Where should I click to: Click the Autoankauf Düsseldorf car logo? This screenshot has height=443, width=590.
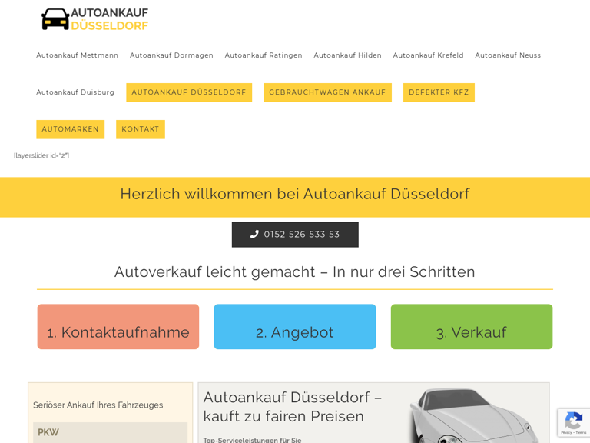tap(94, 19)
